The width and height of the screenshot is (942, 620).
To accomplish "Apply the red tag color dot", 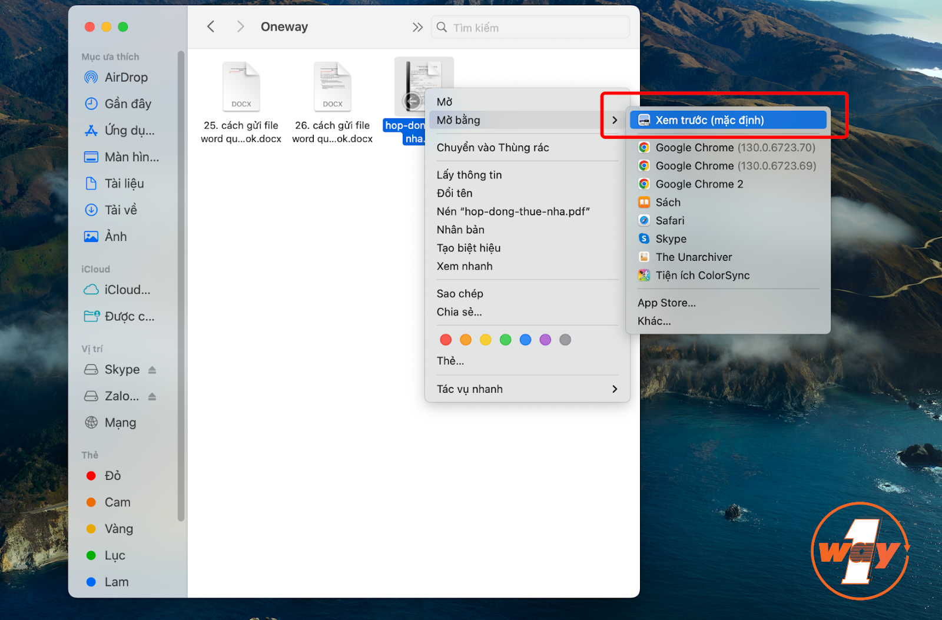I will (446, 340).
